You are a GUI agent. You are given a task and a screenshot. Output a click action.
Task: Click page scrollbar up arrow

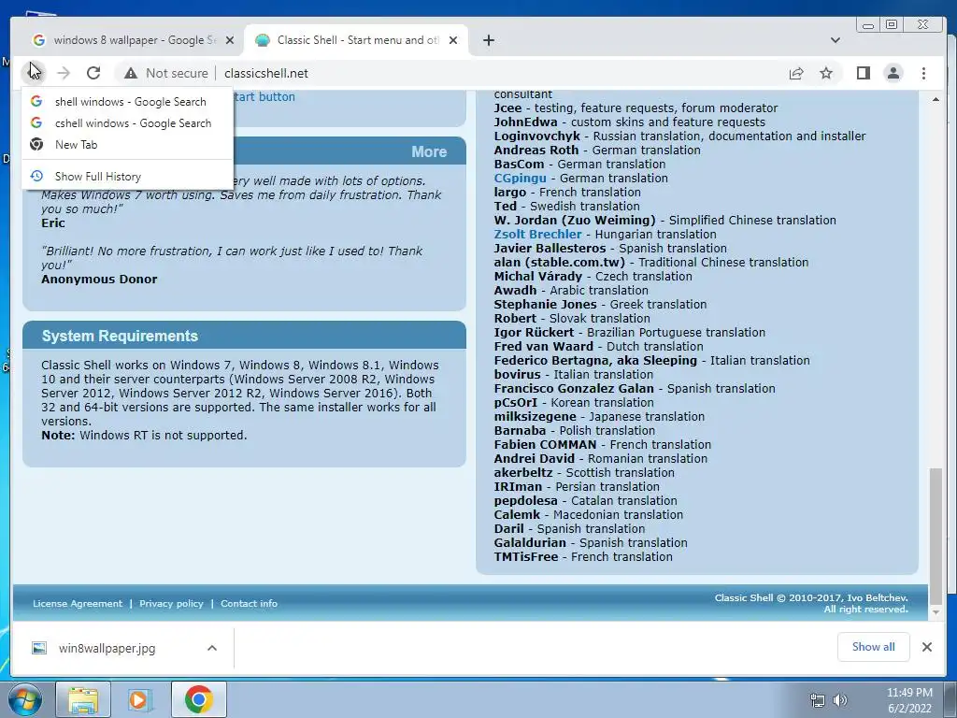coord(936,99)
